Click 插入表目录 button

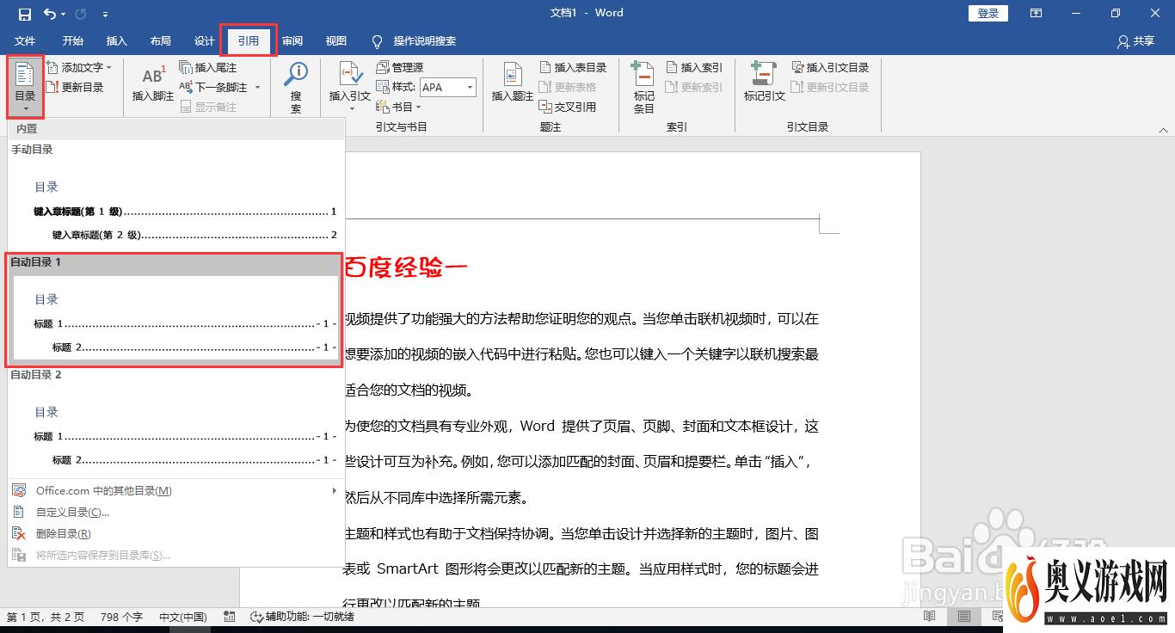coord(573,67)
